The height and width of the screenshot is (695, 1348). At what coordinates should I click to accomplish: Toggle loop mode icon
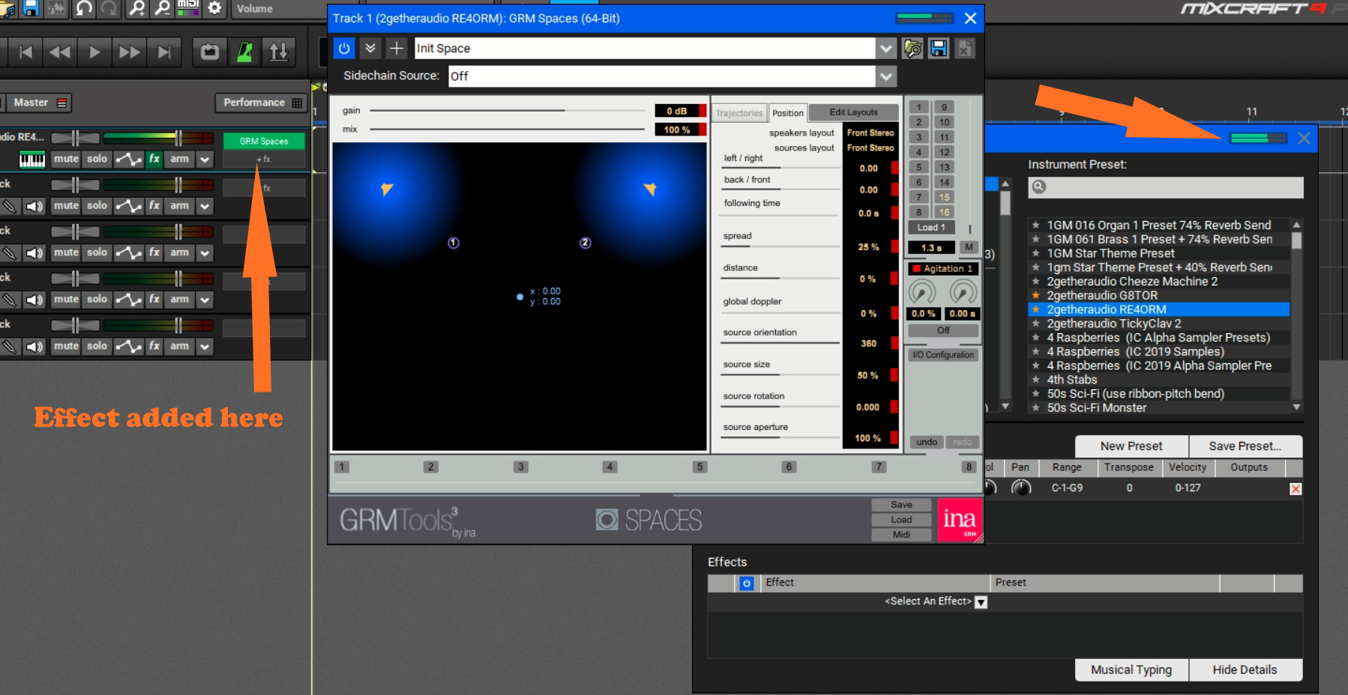[x=210, y=52]
